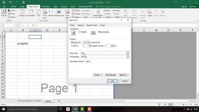Toggle Headings View checkbox
Image resolution: width=199 pixels, height=112 pixels.
click(x=114, y=14)
